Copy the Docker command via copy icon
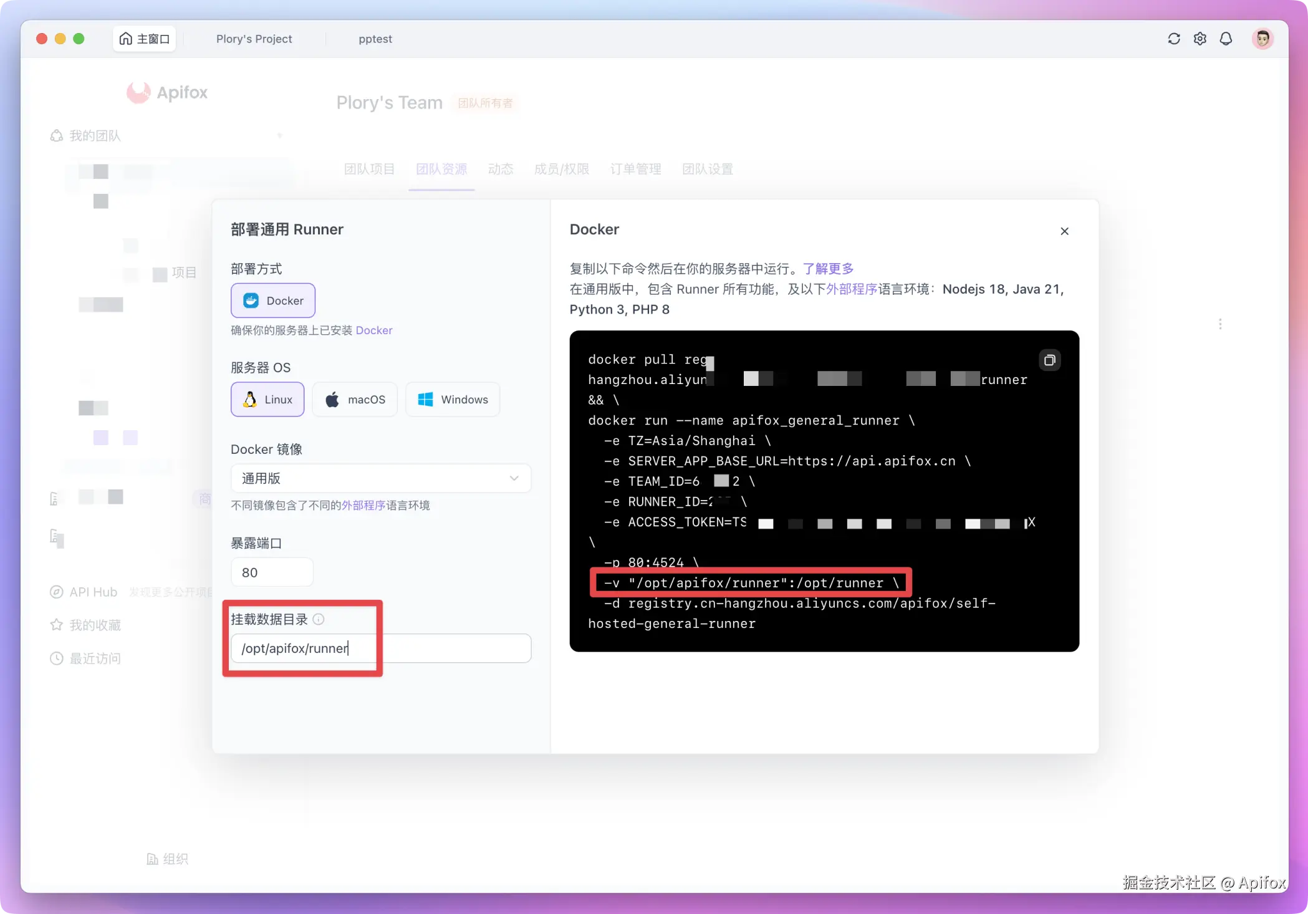The height and width of the screenshot is (914, 1308). click(1049, 360)
